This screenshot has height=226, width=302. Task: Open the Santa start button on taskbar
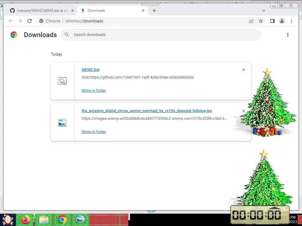point(8,220)
